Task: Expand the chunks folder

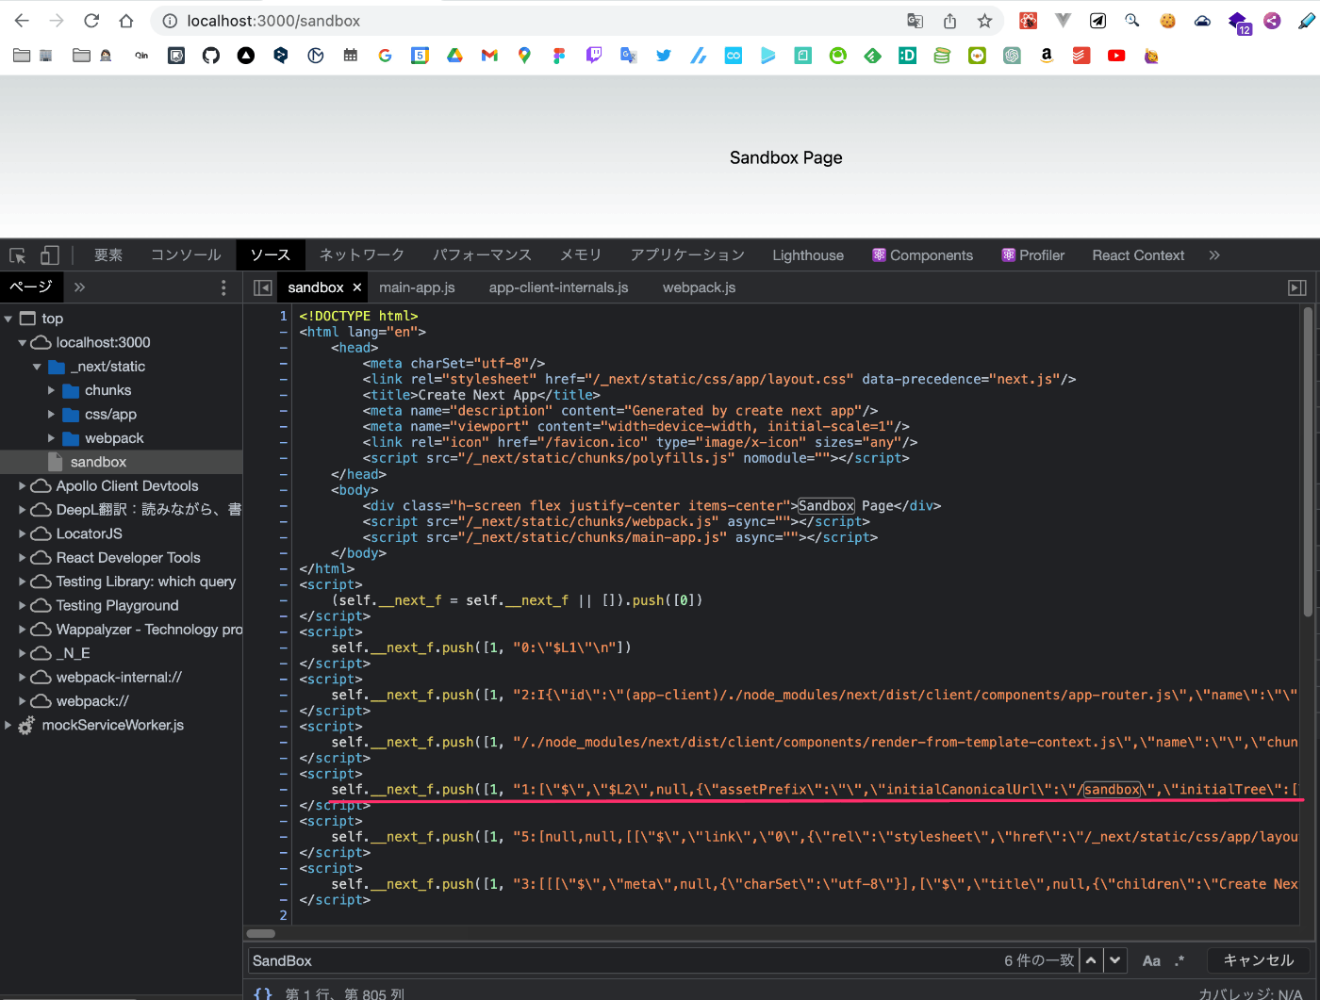Action: pyautogui.click(x=51, y=390)
